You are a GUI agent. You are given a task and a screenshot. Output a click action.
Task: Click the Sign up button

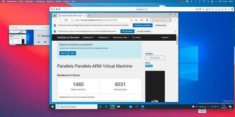click(63, 53)
